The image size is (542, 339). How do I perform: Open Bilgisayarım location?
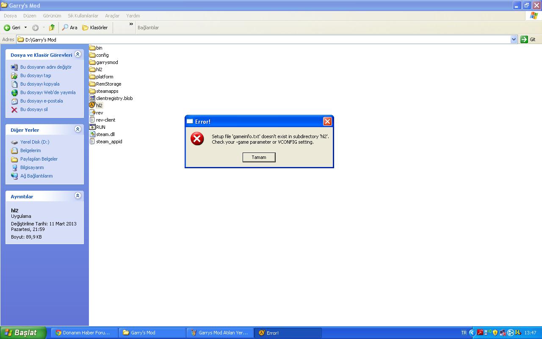tap(32, 167)
